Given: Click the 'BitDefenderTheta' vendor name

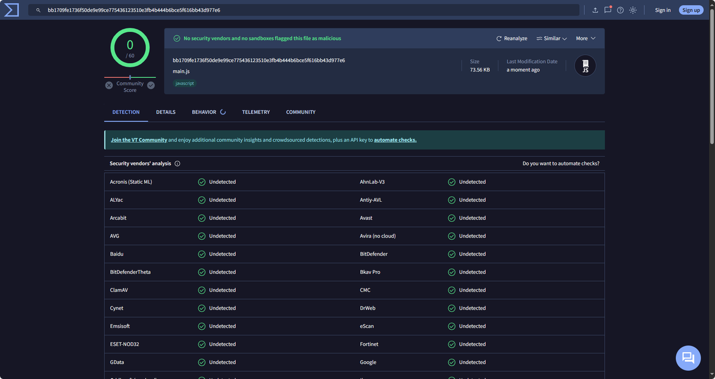Looking at the screenshot, I should click(130, 272).
